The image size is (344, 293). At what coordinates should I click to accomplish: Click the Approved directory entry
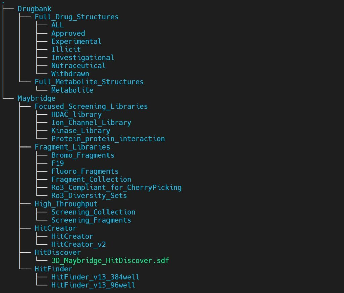[x=68, y=33]
